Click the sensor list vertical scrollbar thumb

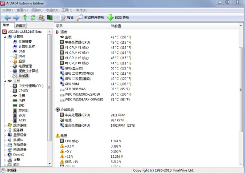(241, 90)
